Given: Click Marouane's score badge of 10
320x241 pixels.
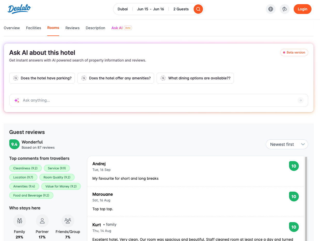Looking at the screenshot, I should (294, 197).
